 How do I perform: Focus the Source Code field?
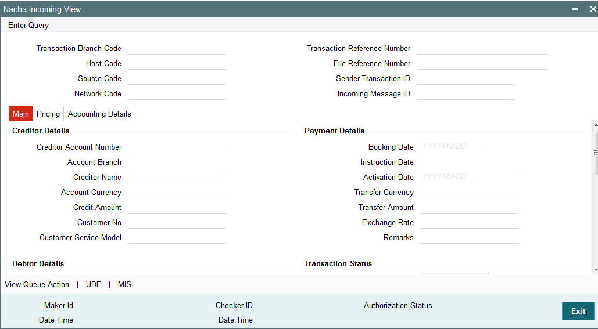pyautogui.click(x=177, y=78)
